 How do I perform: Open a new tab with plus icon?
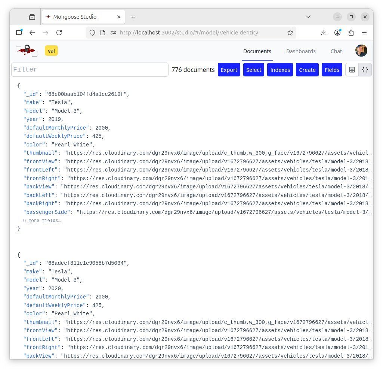(x=133, y=17)
